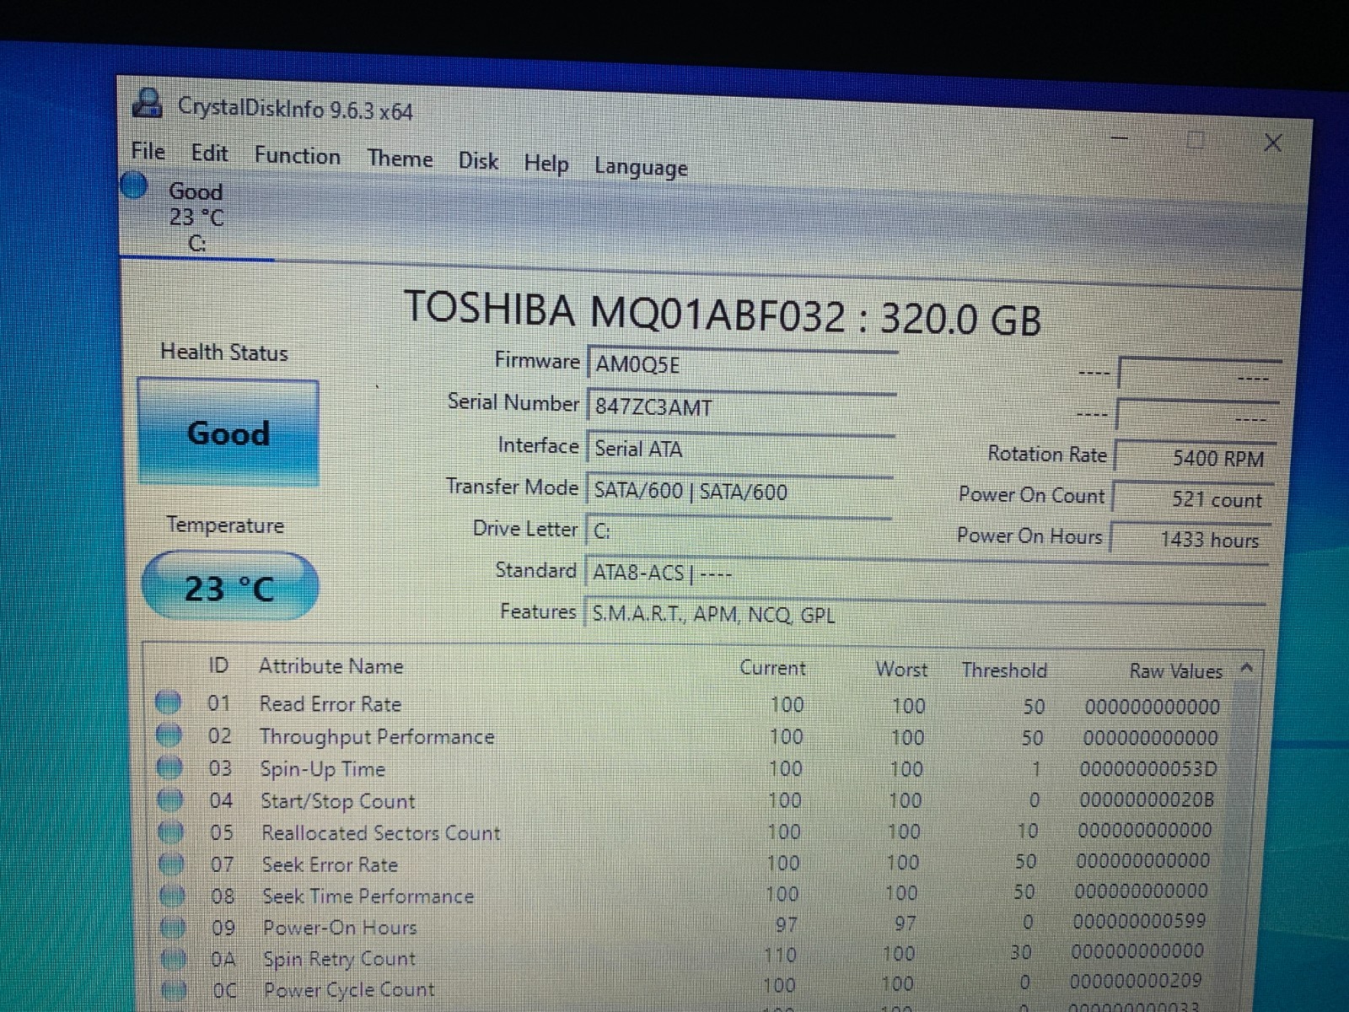Maximize the CrystalDiskInfo window
The height and width of the screenshot is (1012, 1349).
point(1195,140)
